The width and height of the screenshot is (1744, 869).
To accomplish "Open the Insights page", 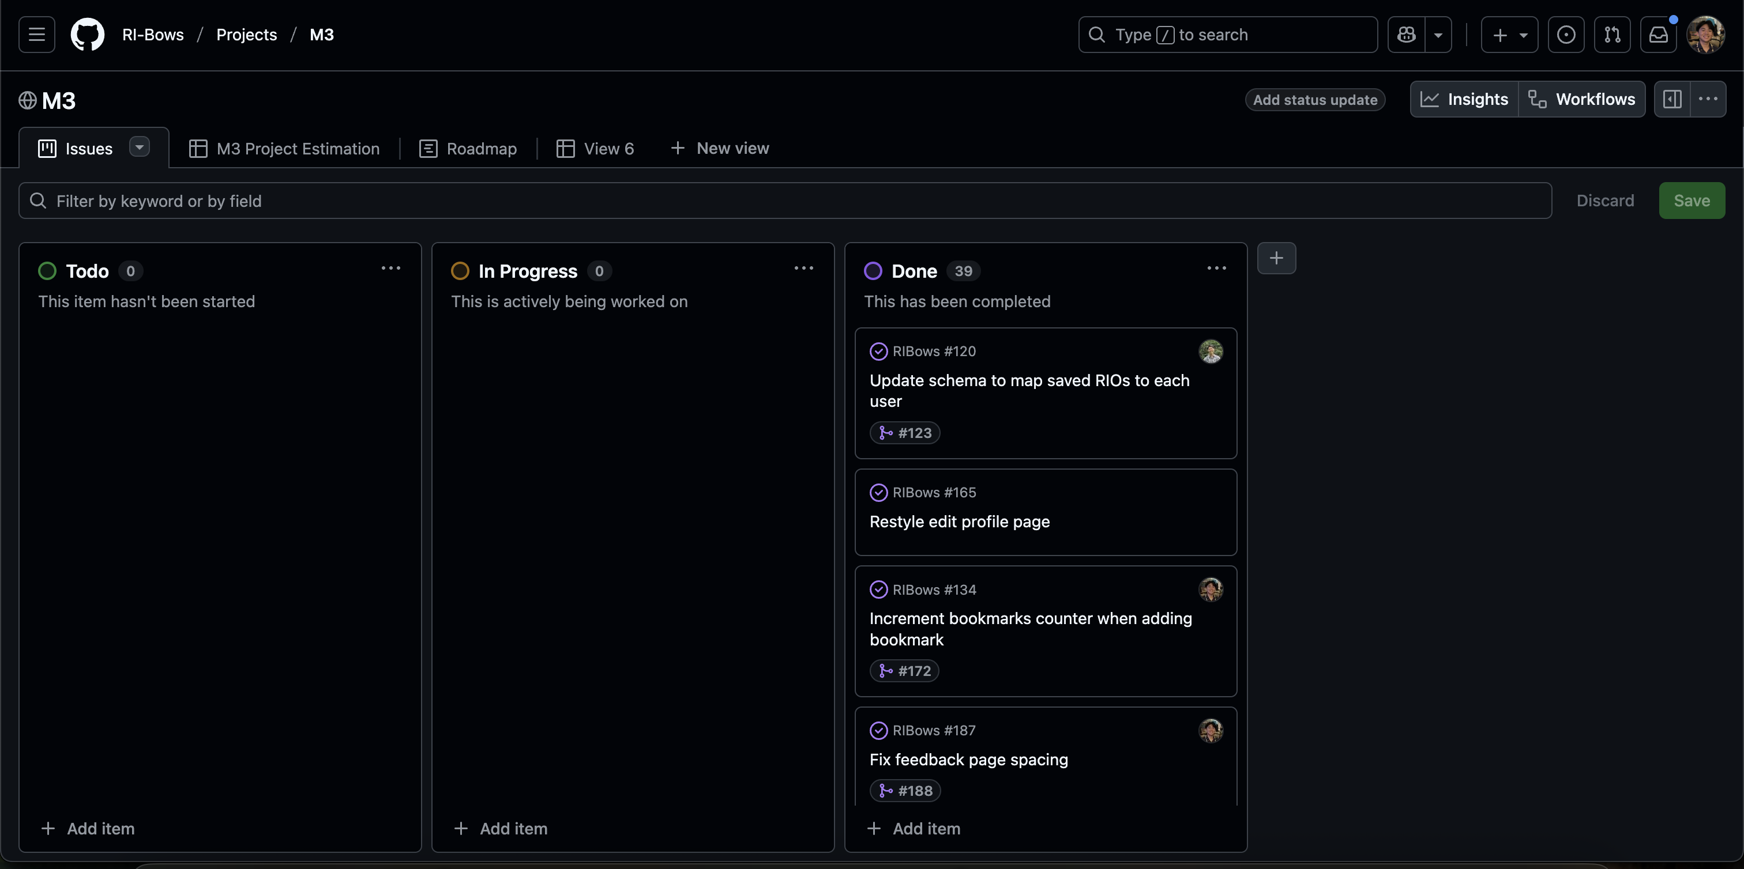I will [x=1464, y=100].
